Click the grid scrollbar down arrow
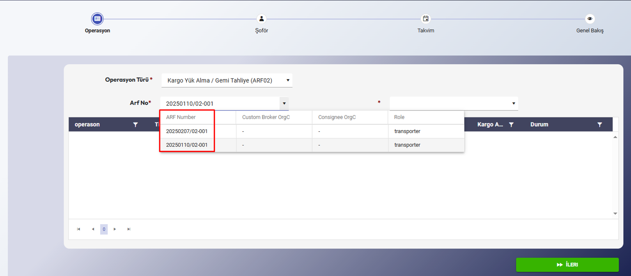The width and height of the screenshot is (631, 276). coord(615,214)
